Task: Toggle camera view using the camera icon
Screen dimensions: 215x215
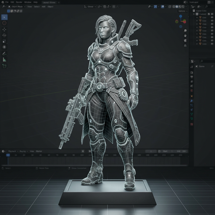Action: [x=185, y=41]
